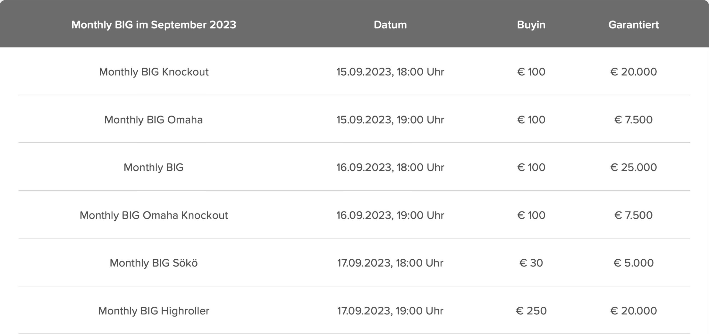Screen dimensions: 709x334
Task: Click the Monthly BIG Omaha Knockout entry
Action: tap(154, 215)
